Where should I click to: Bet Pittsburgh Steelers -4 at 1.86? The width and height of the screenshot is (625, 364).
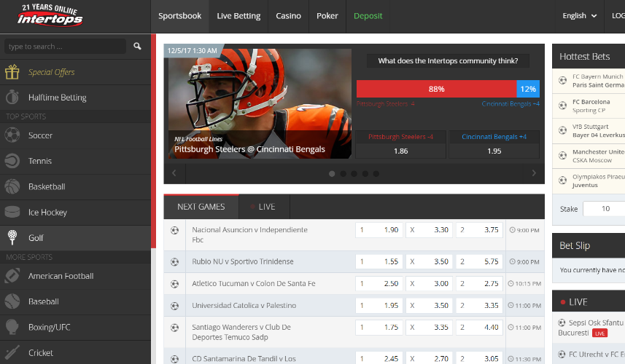click(400, 144)
